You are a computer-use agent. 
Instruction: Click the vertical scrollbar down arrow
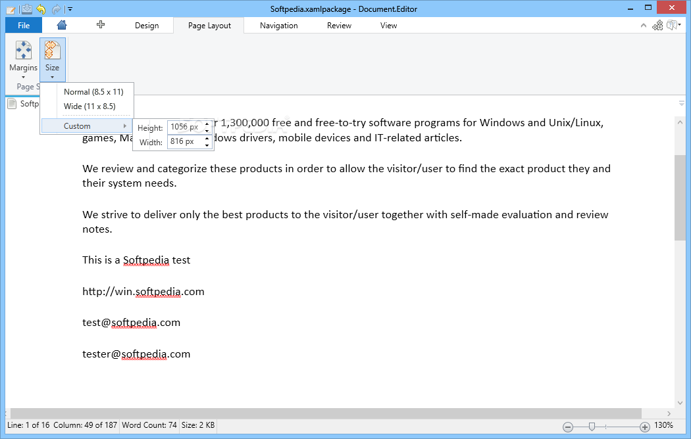(680, 403)
